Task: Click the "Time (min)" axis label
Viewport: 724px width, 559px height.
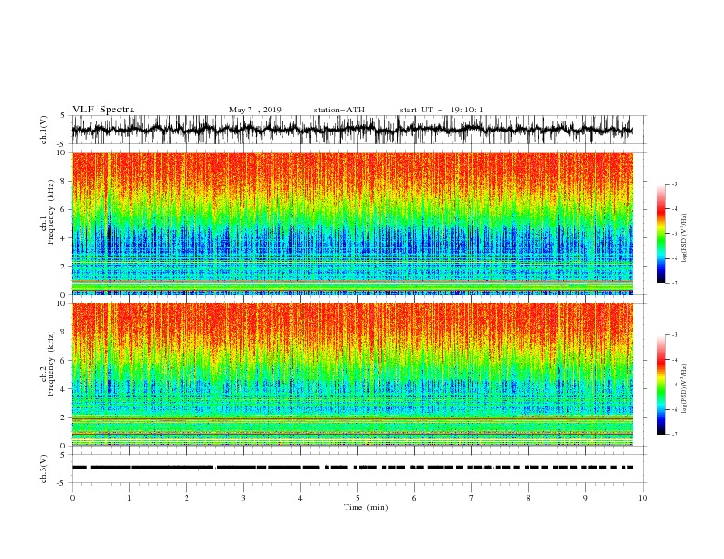Action: click(x=366, y=507)
